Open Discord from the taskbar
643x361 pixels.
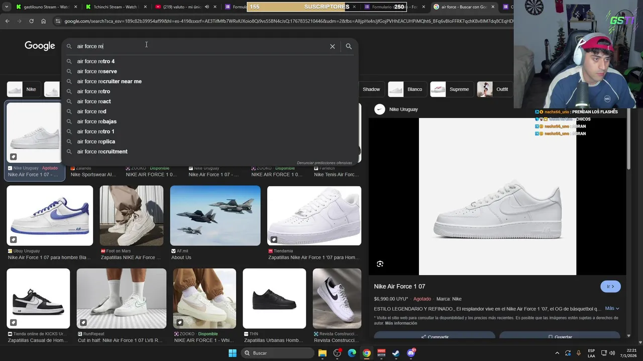coord(411,353)
